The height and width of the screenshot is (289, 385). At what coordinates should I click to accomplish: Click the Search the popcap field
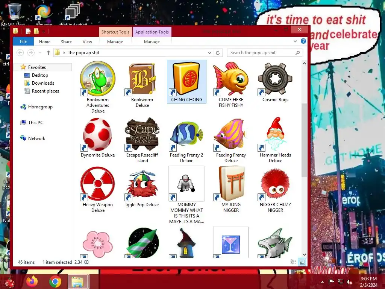click(265, 53)
